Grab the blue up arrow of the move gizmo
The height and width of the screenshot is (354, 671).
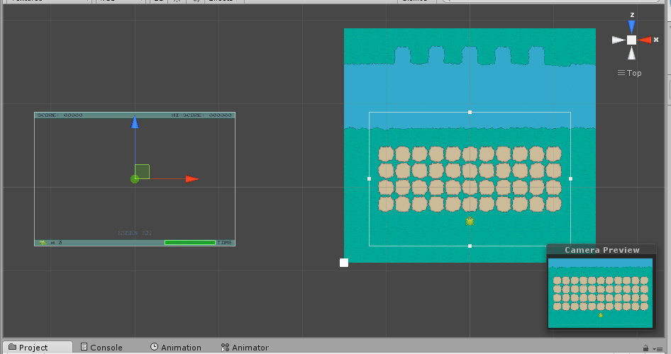point(135,122)
